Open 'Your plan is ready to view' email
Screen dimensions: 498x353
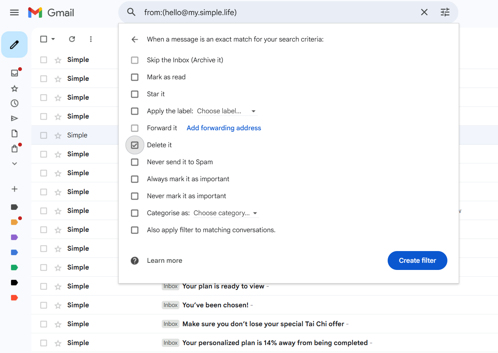[223, 286]
